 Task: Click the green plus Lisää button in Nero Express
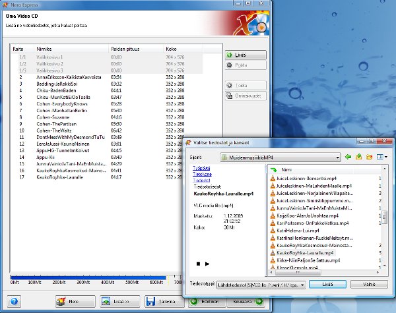point(246,55)
